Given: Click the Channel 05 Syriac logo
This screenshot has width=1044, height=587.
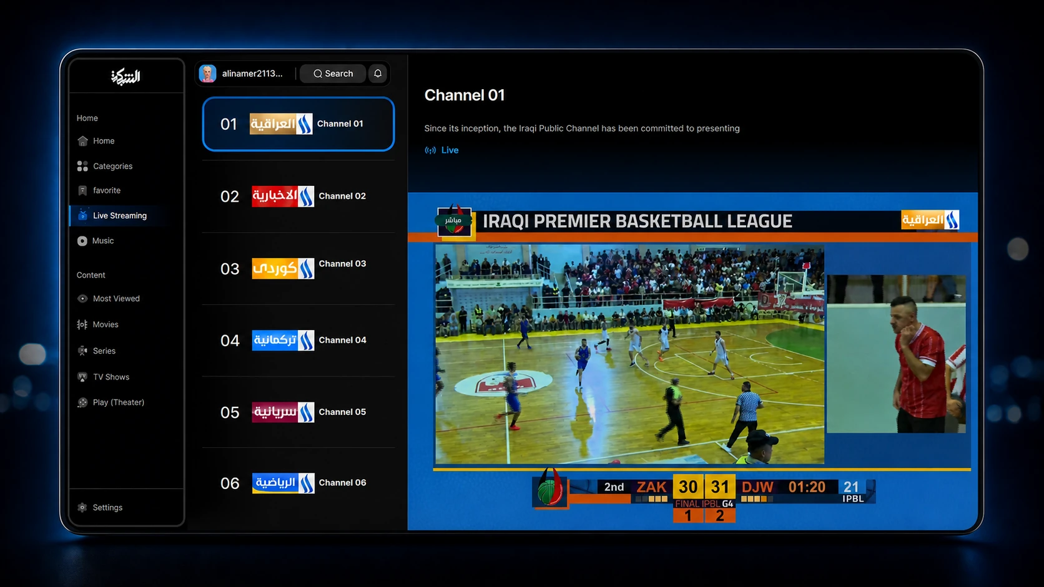Looking at the screenshot, I should point(283,412).
